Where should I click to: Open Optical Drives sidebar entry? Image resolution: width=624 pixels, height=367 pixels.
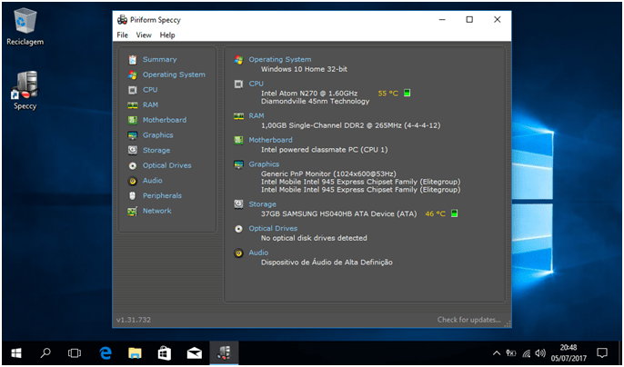click(166, 165)
